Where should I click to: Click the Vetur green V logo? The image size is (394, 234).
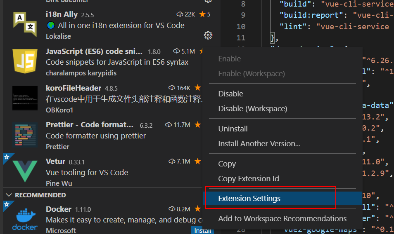(x=25, y=171)
